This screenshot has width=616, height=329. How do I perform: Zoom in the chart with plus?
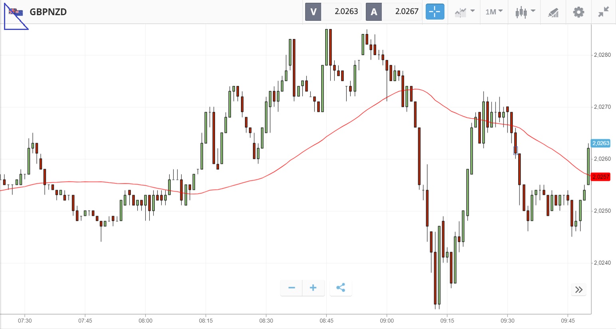313,288
